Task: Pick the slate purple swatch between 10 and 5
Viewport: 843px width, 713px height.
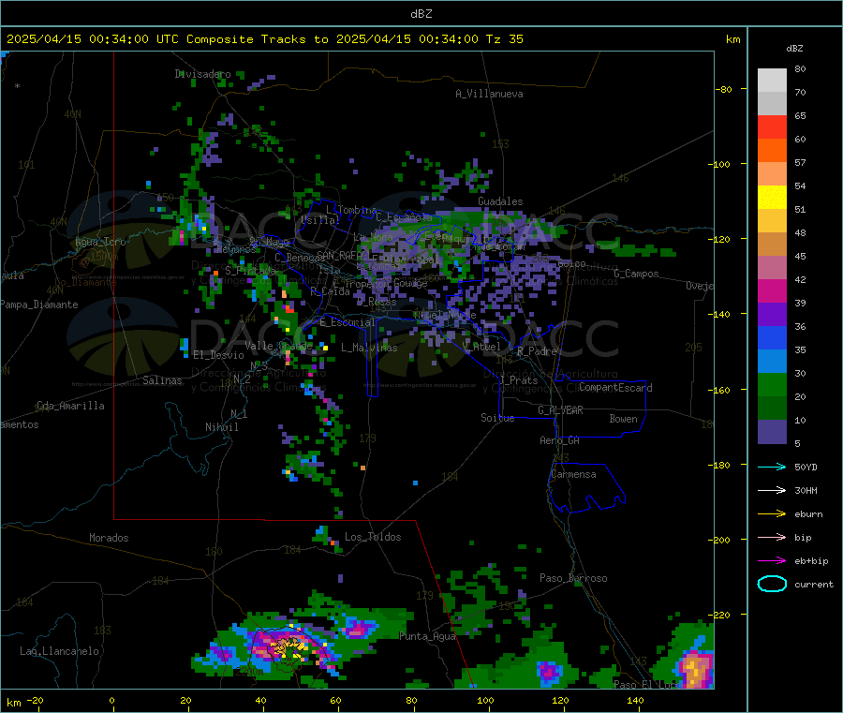Action: point(772,432)
